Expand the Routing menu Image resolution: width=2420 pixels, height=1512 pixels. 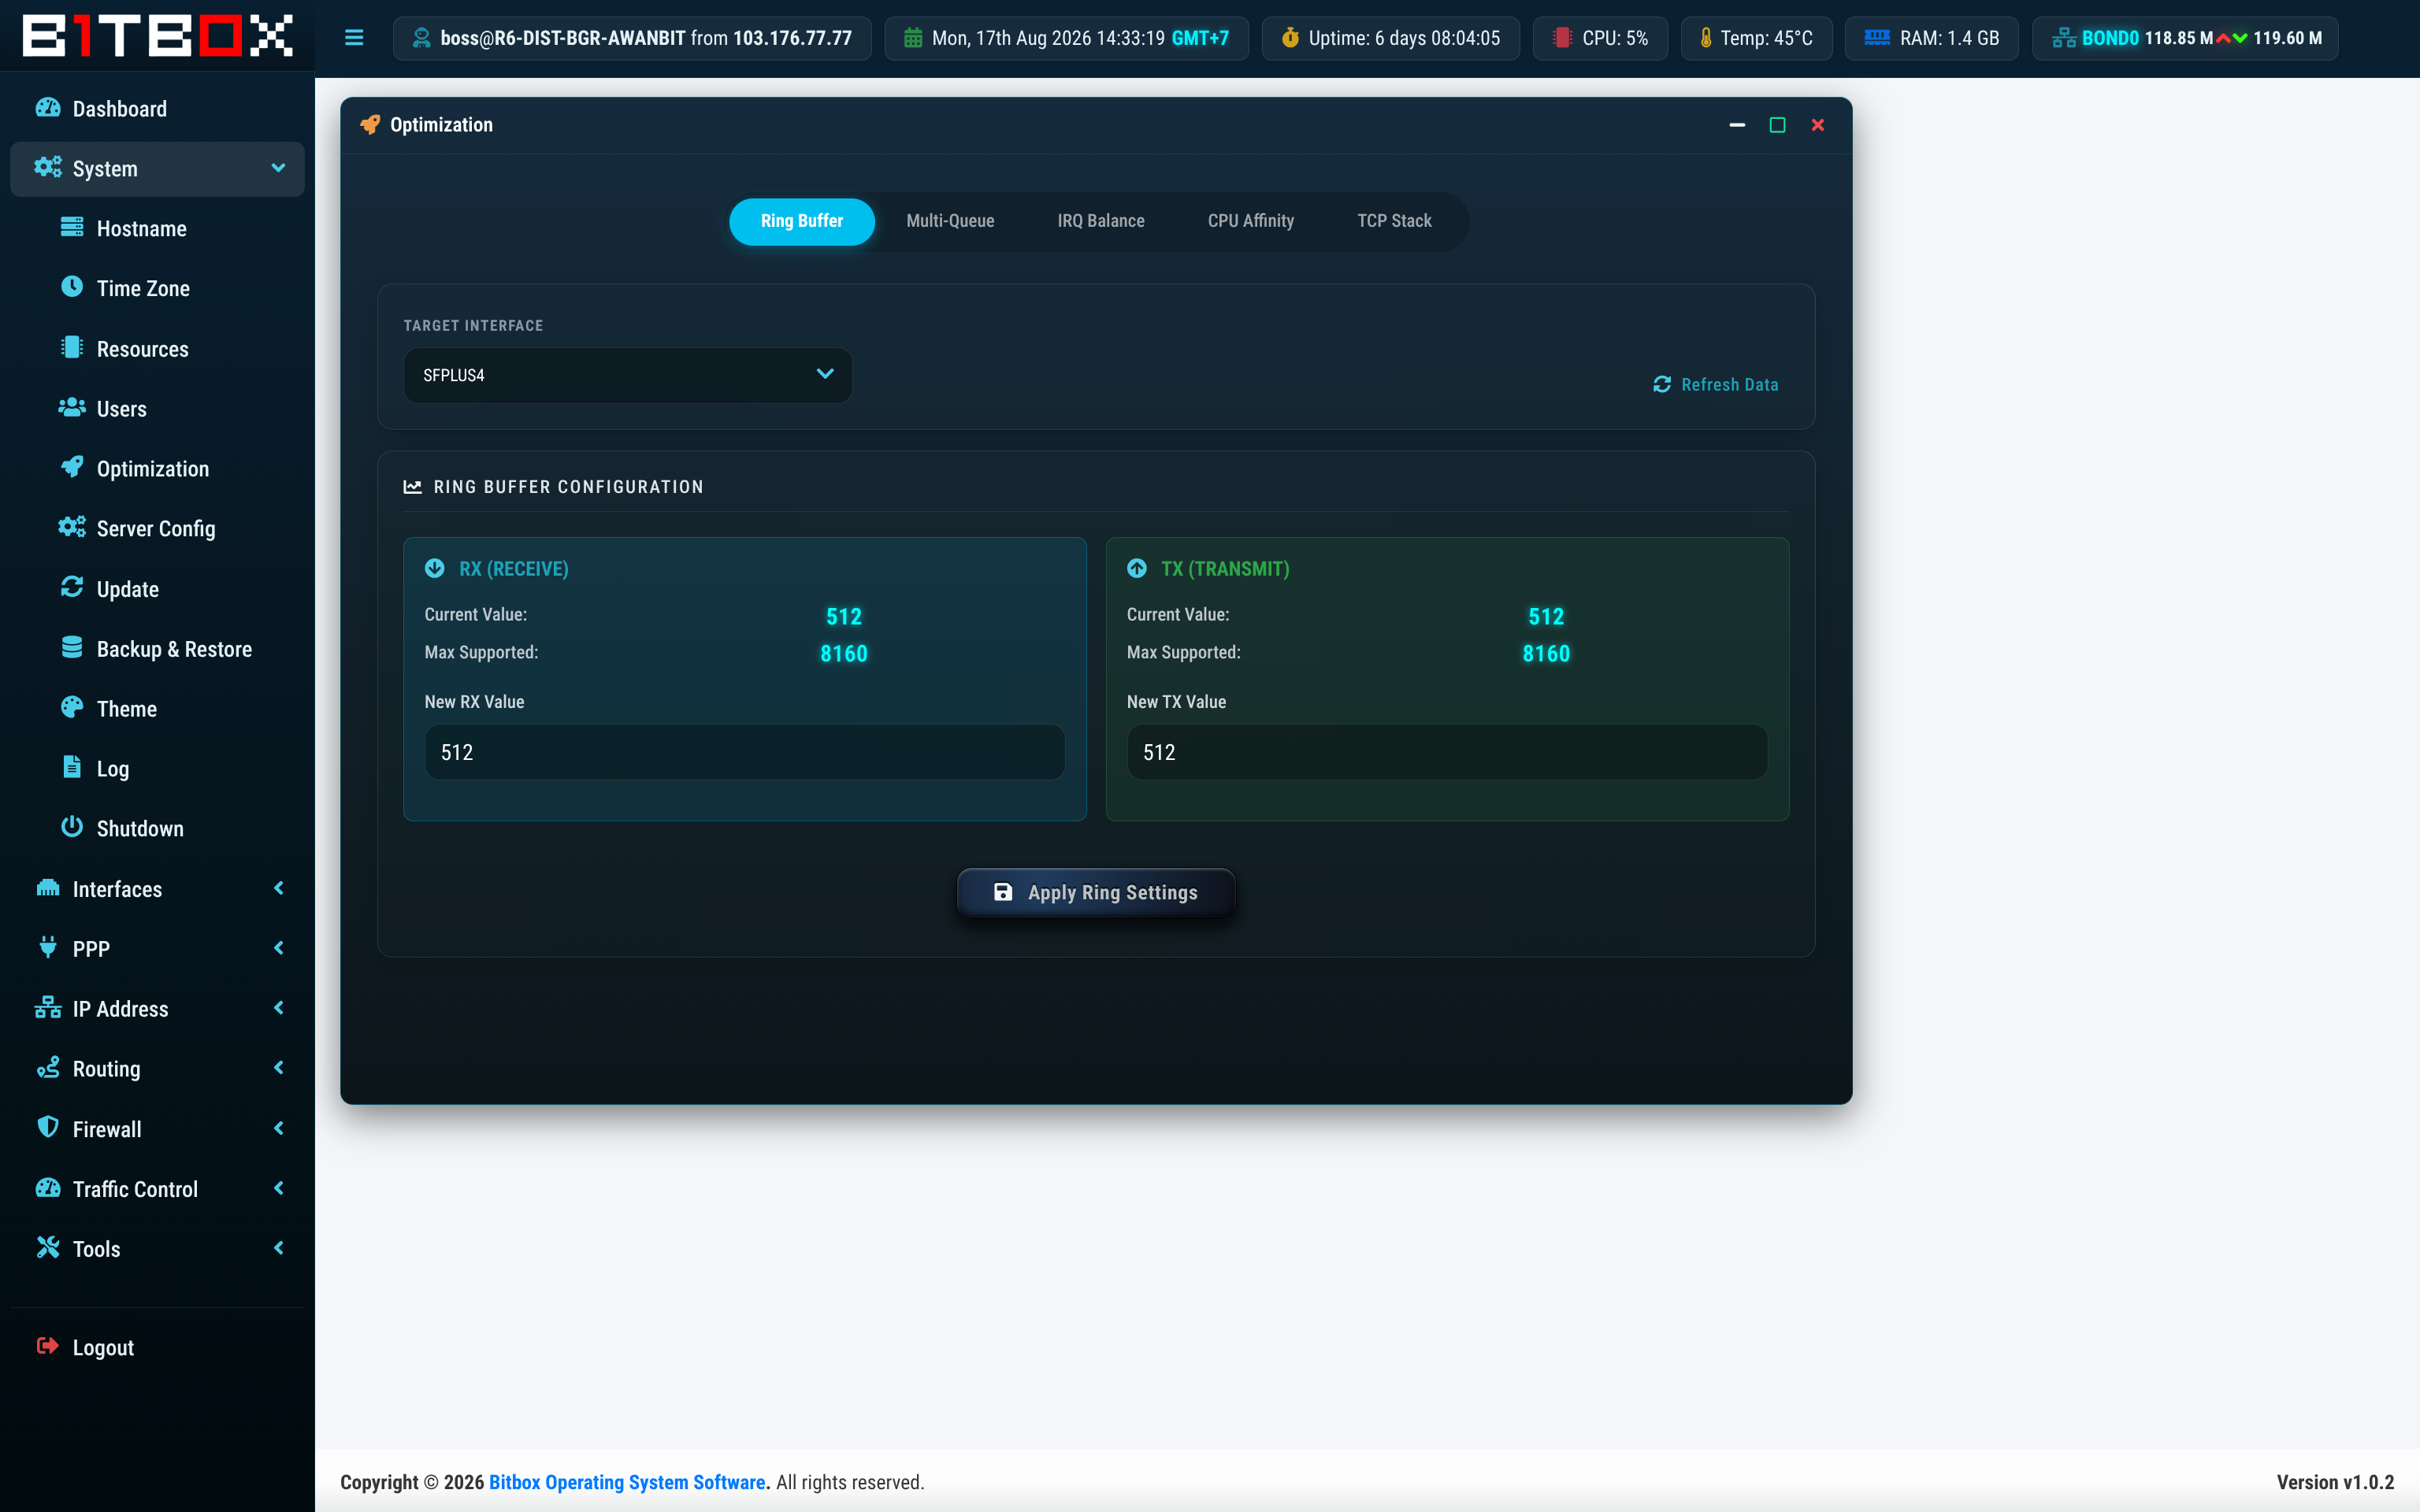tap(157, 1068)
